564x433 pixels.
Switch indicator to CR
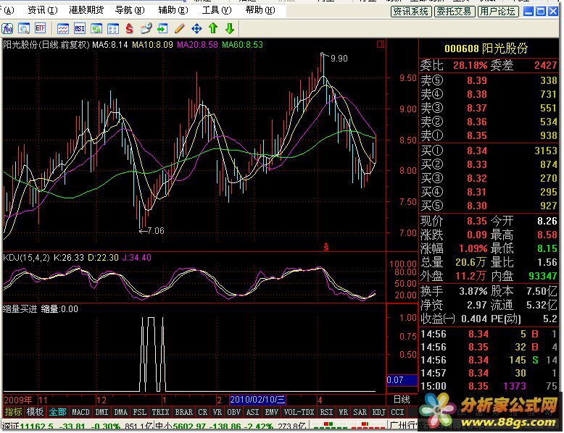tap(203, 412)
